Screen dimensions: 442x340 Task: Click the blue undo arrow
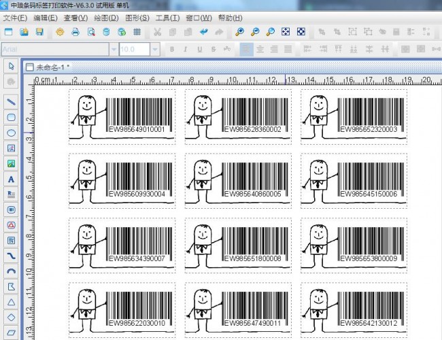click(203, 32)
